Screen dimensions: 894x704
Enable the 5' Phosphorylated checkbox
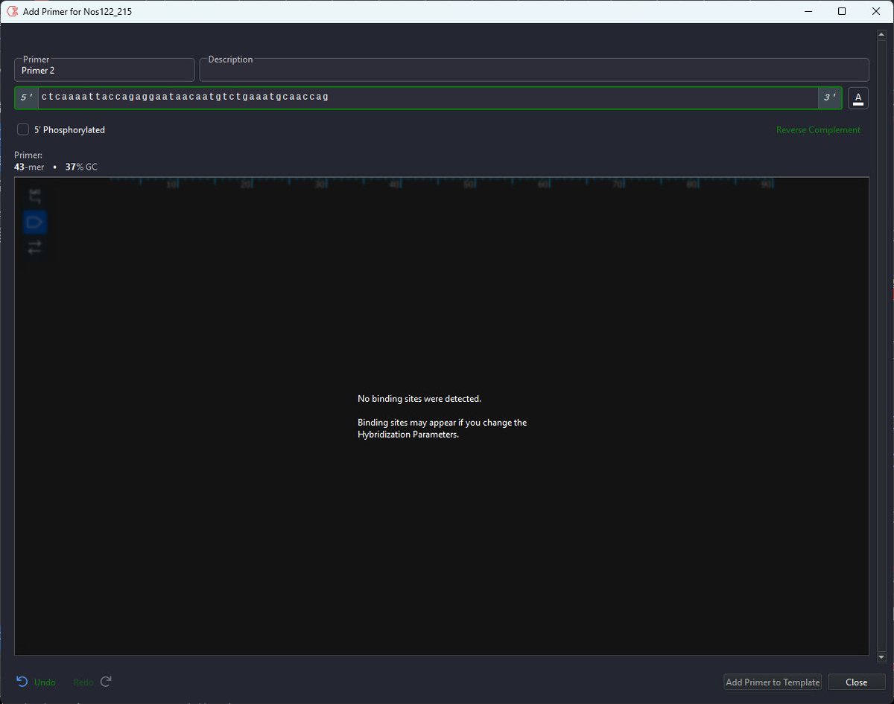(x=23, y=129)
